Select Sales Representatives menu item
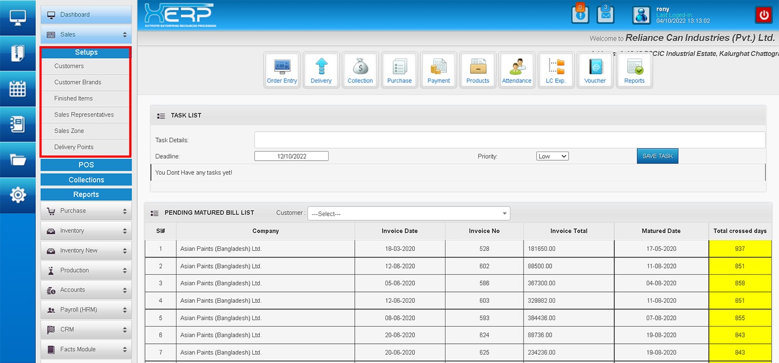The image size is (779, 363). (x=84, y=115)
